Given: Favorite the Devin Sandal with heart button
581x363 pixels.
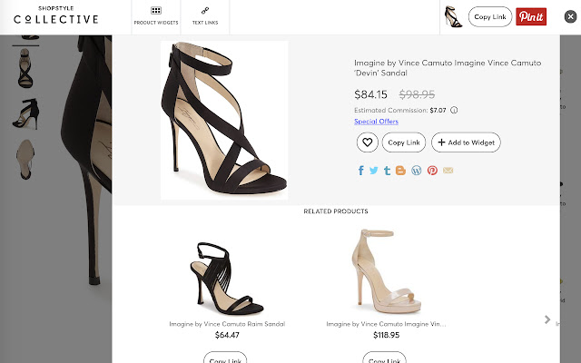Looking at the screenshot, I should tap(367, 142).
